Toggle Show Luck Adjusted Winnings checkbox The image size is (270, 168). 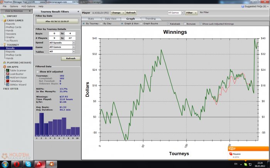click(x=201, y=24)
